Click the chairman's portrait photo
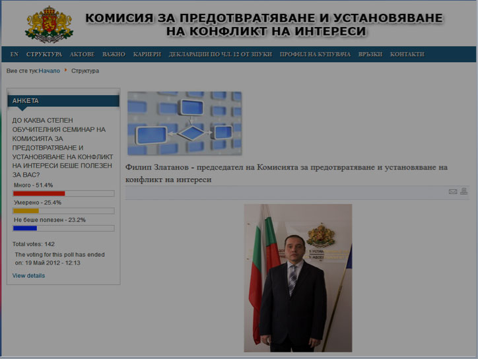The height and width of the screenshot is (359, 478). click(298, 277)
